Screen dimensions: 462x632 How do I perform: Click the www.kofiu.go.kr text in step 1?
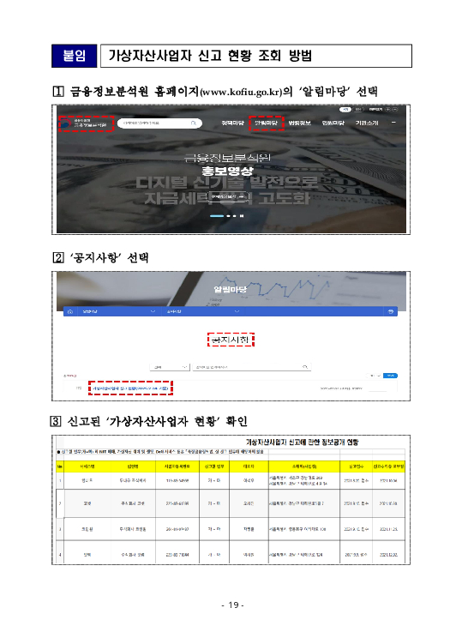tap(241, 93)
